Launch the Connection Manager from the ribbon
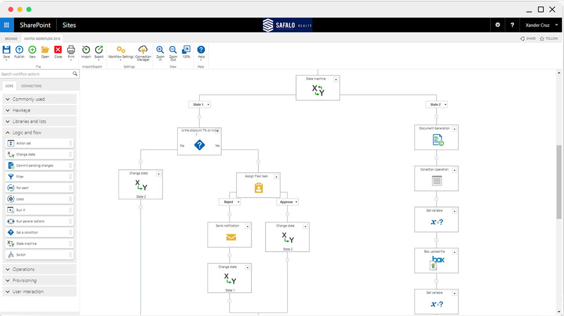The height and width of the screenshot is (316, 564). pos(143,50)
